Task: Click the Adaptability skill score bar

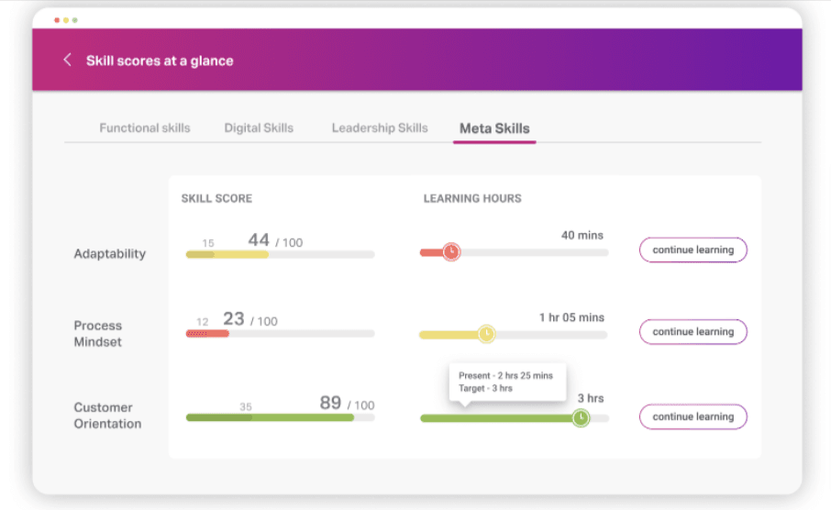Action: (x=280, y=255)
